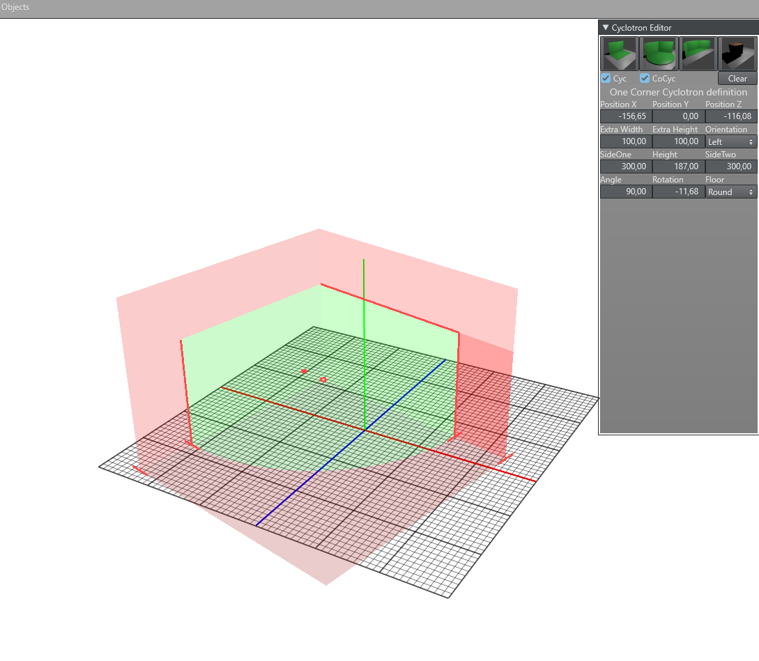This screenshot has width=759, height=661.
Task: Toggle the CoCyc checkbox
Action: point(645,79)
